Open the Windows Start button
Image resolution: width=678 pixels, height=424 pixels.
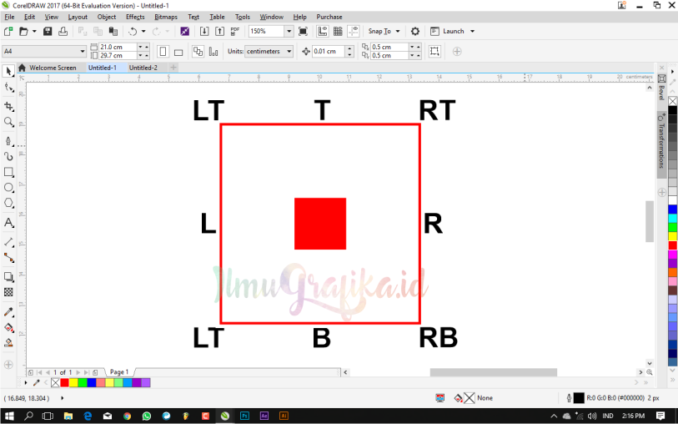point(9,416)
